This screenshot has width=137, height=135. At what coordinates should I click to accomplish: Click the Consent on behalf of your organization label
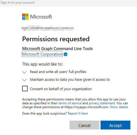coord(61,89)
